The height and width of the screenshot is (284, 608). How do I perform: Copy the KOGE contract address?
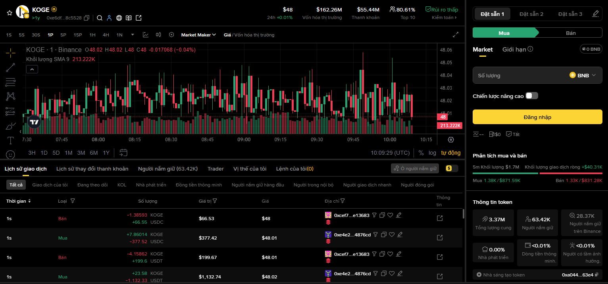point(87,18)
